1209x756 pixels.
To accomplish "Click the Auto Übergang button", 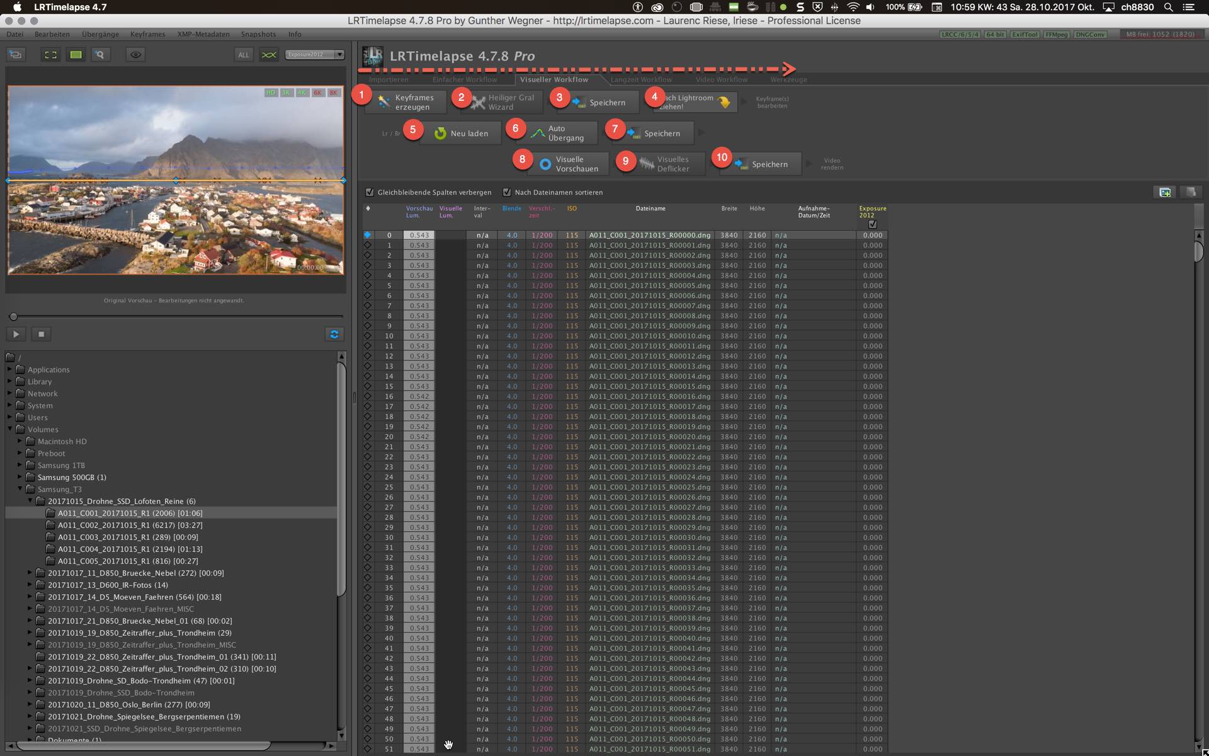I will (557, 133).
